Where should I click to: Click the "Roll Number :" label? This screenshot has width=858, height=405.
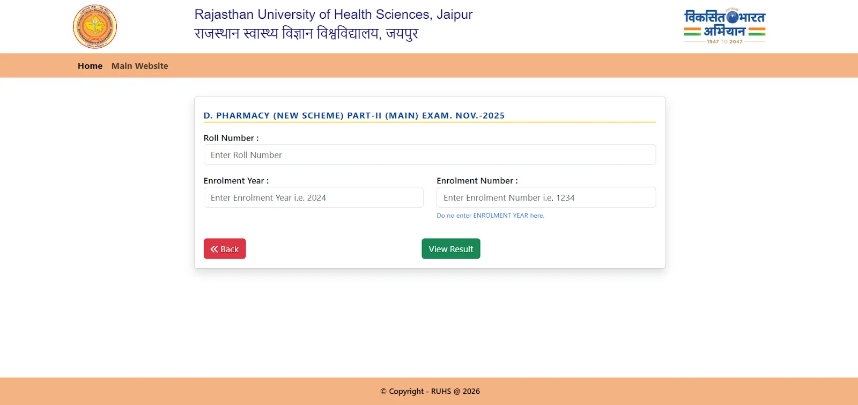tap(231, 138)
